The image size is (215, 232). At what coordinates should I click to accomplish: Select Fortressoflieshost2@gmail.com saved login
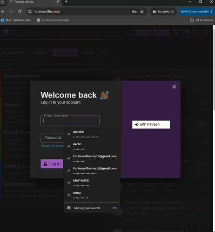tap(92, 159)
